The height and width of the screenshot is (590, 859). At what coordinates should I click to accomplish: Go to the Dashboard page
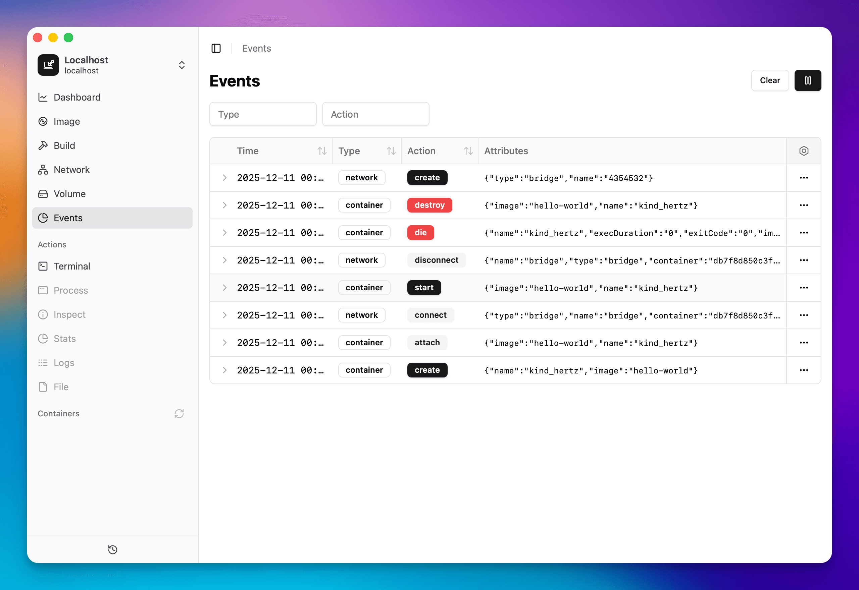77,97
